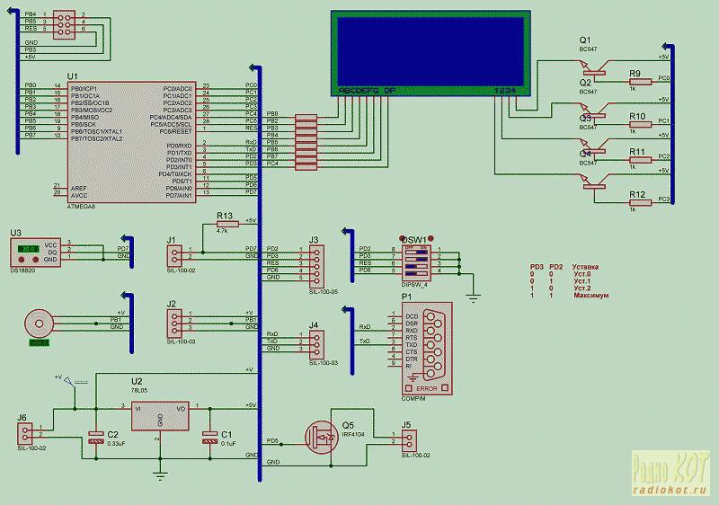Select resistor R12 symbol
This screenshot has height=505, width=719.
640,202
